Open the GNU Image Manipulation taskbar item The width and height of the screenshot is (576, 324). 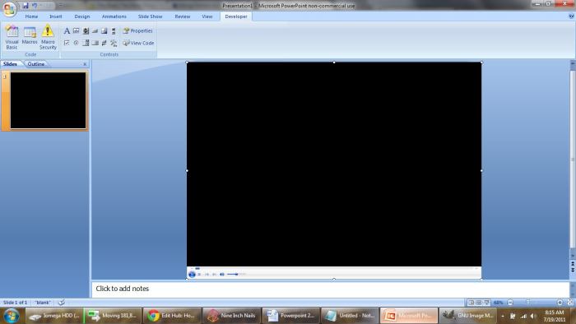(x=469, y=316)
